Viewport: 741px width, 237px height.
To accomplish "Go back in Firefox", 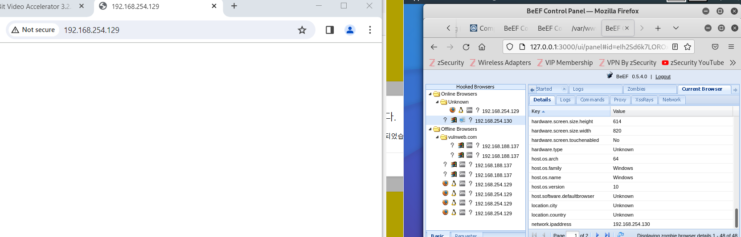I will click(x=434, y=47).
